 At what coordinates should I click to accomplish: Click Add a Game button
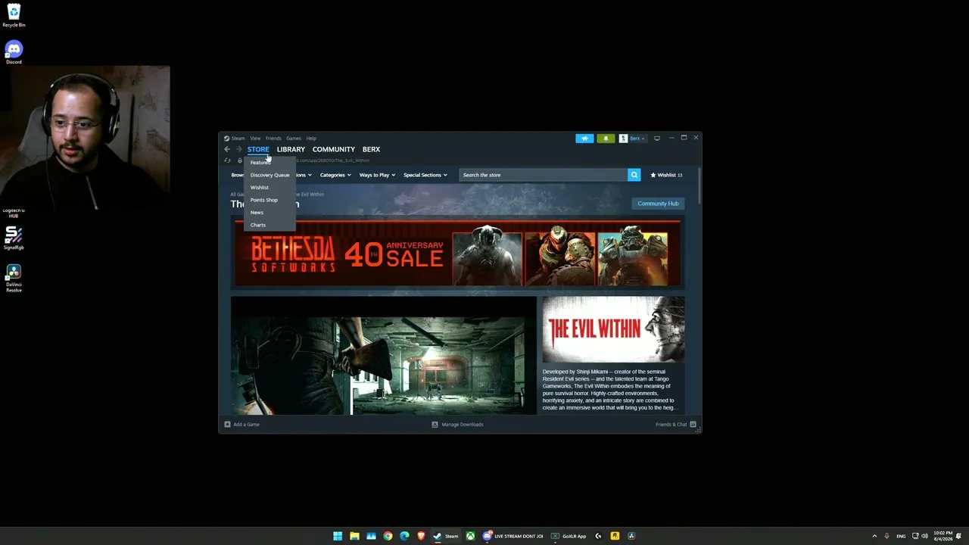click(x=242, y=425)
